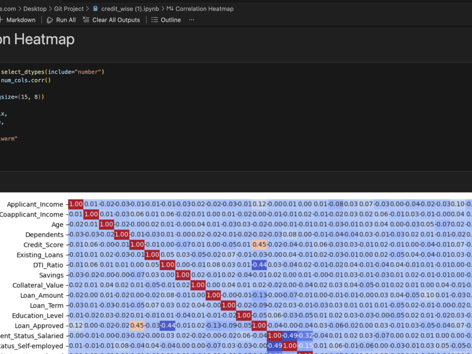This screenshot has width=472, height=354.
Task: Click the -0.32 cell in the ent_Status_Salaried row
Action: tap(305, 336)
